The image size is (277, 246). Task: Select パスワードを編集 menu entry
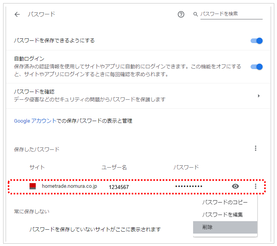pyautogui.click(x=223, y=215)
